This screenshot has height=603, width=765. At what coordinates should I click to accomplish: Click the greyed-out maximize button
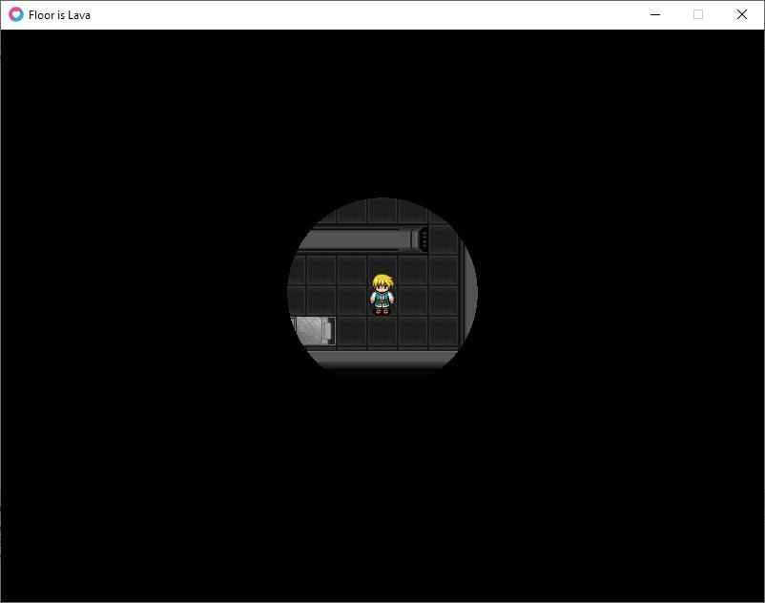(x=698, y=15)
